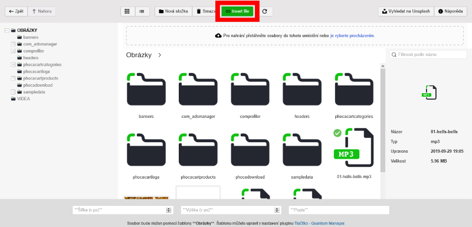
Task: Click the com_adsmanager tree label
Action: [40, 44]
